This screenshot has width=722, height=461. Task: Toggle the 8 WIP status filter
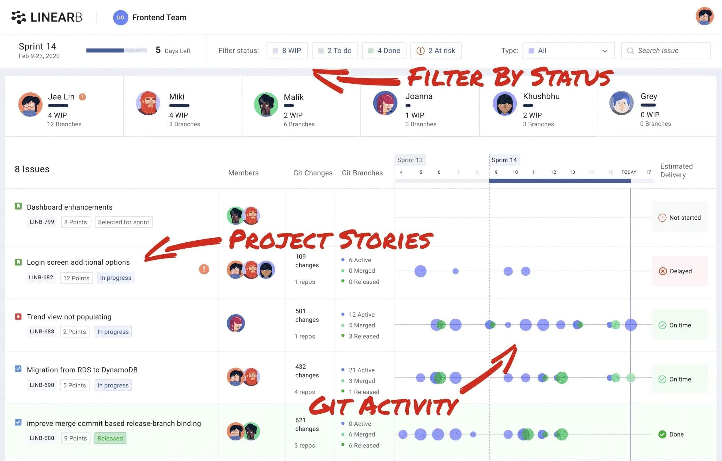click(x=287, y=51)
